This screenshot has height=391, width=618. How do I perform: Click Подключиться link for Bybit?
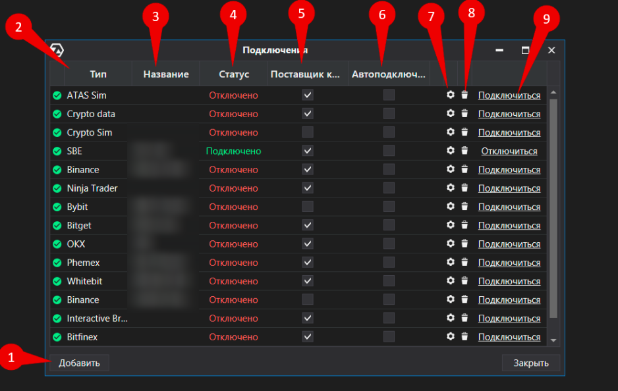(509, 207)
